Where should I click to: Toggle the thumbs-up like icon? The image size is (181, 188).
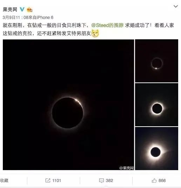point(154,180)
